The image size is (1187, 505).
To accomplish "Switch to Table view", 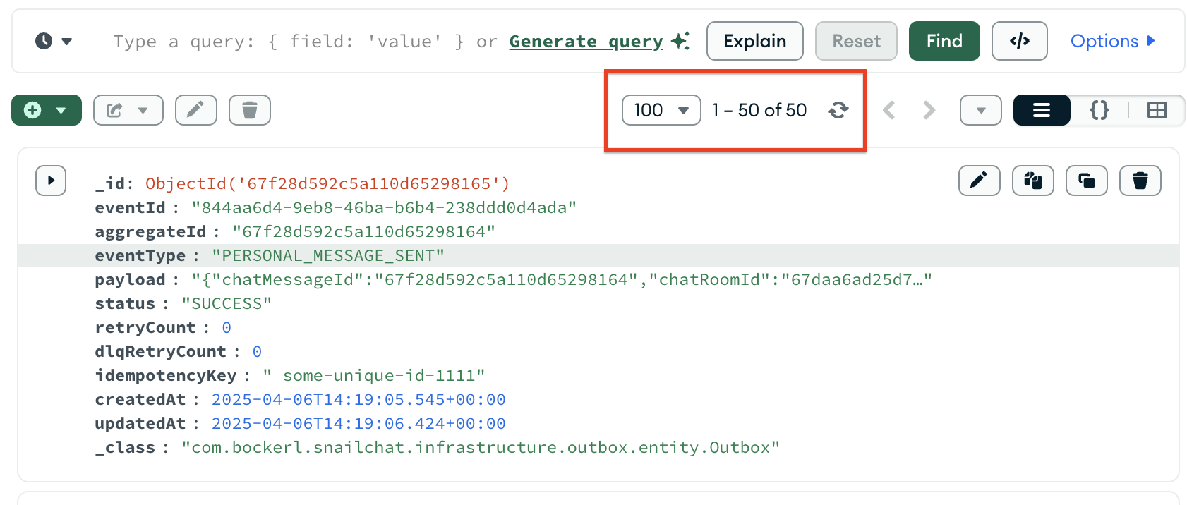I will click(1157, 110).
